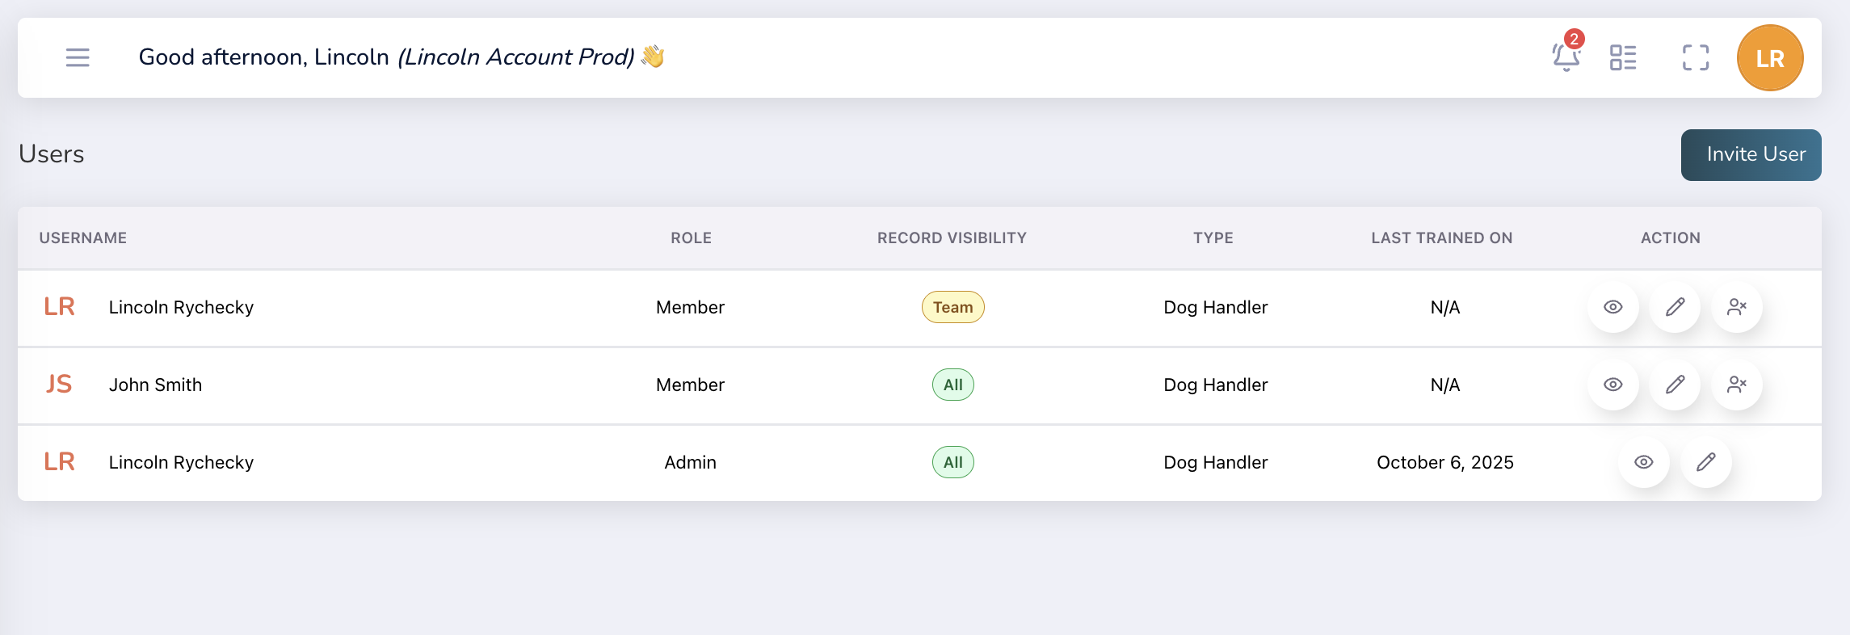Click John Smith's All visibility badge

[953, 385]
